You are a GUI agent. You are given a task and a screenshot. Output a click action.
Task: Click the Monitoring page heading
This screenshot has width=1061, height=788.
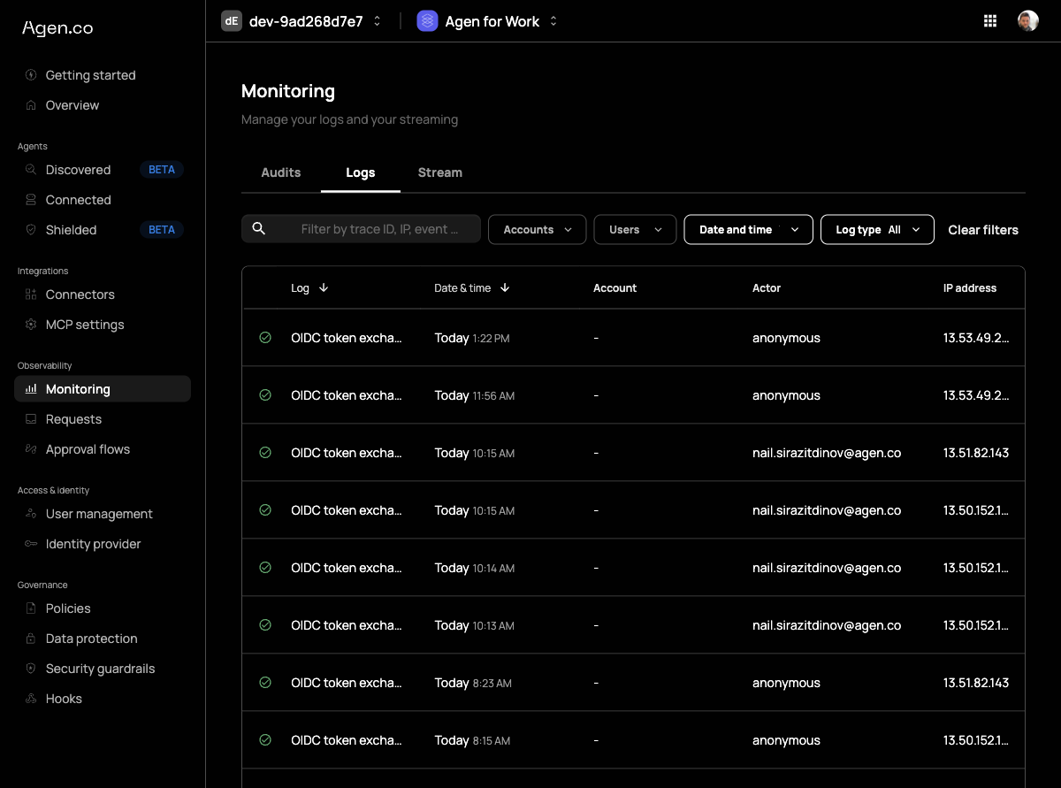coord(288,91)
